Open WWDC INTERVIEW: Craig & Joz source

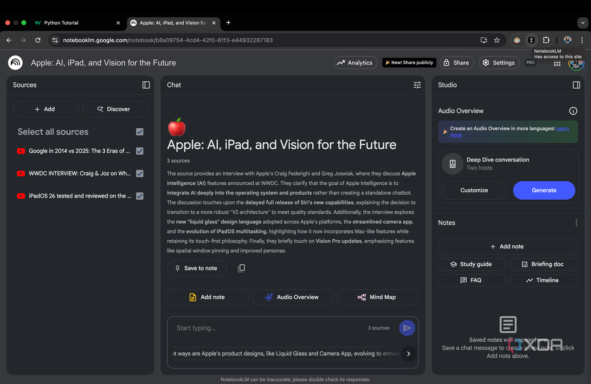[80, 173]
